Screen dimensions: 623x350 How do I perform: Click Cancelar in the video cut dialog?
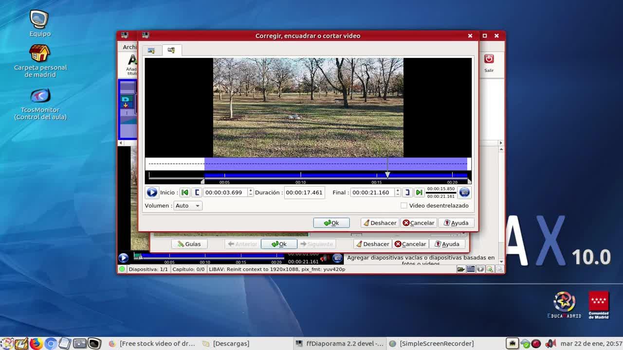(419, 223)
